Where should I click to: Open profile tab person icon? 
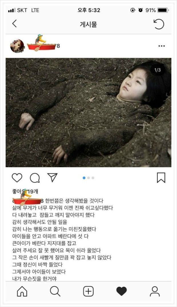[155, 291]
